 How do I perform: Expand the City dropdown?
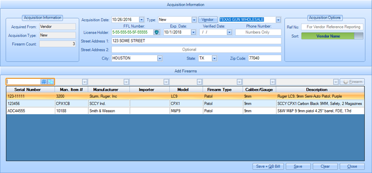click(x=160, y=58)
